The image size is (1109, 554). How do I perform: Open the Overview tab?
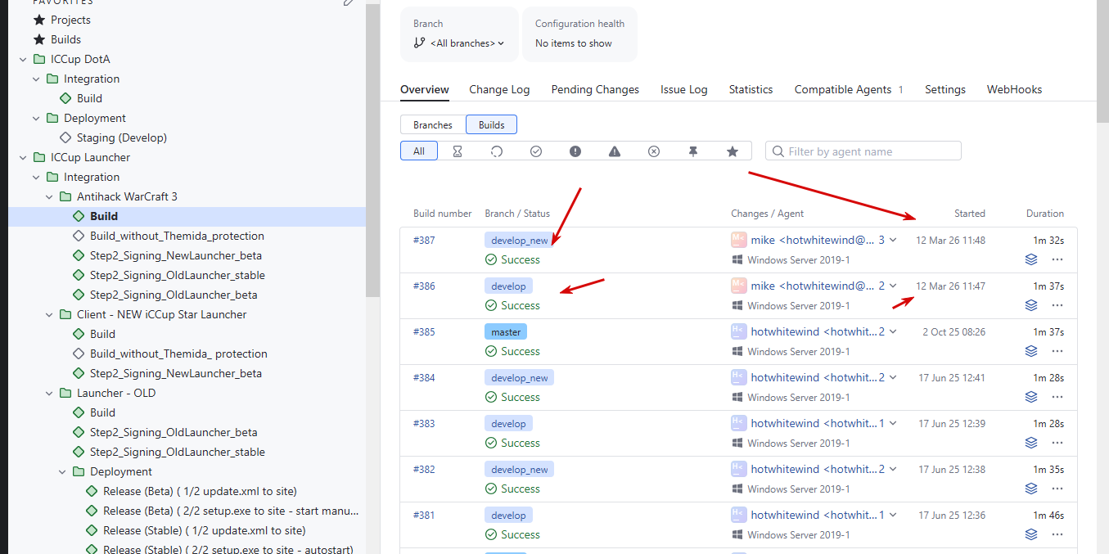tap(425, 89)
